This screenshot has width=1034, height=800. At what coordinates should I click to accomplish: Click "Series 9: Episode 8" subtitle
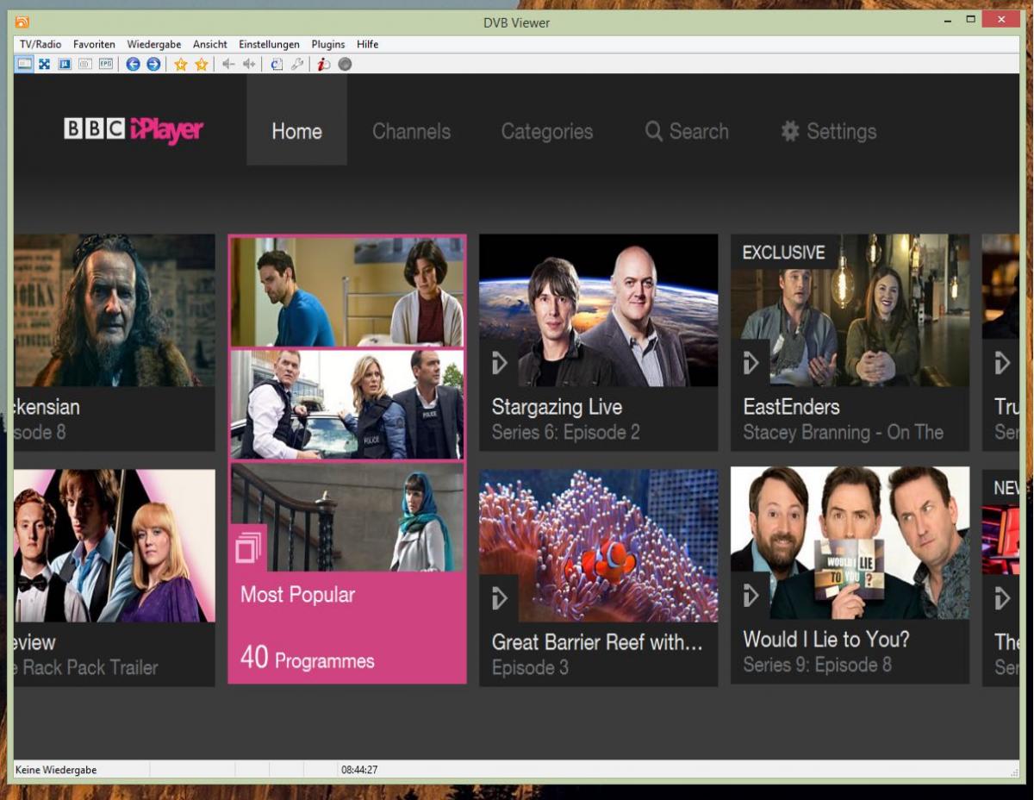[x=818, y=665]
